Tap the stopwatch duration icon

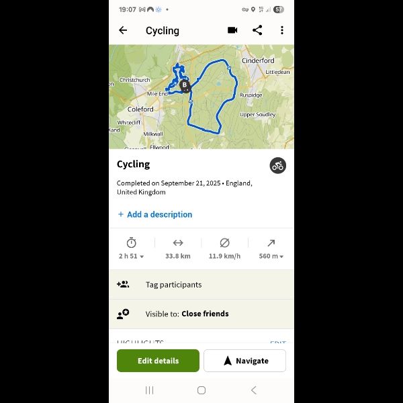click(132, 242)
